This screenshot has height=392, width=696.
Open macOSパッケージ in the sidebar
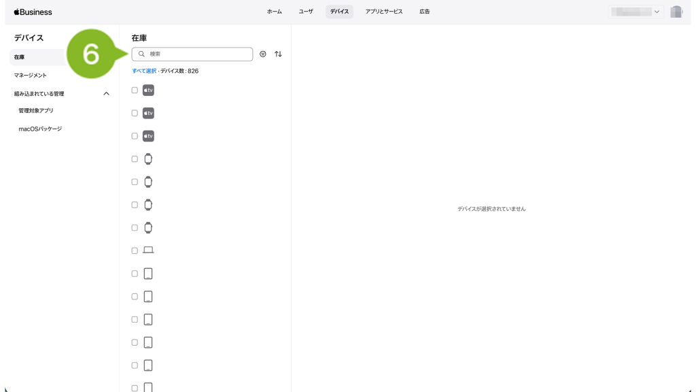(40, 129)
